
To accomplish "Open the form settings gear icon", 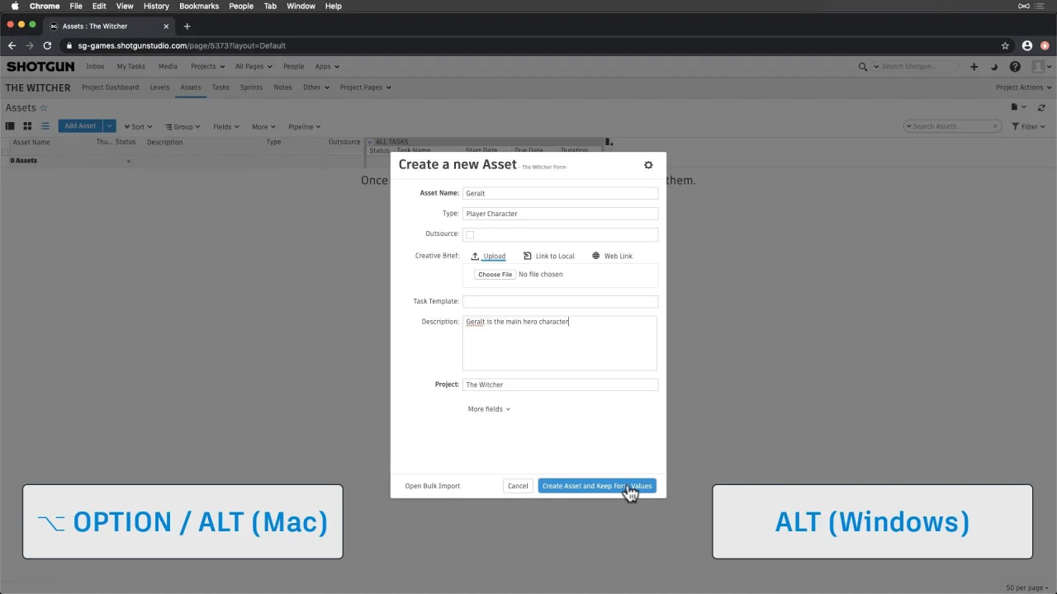I will (x=648, y=165).
